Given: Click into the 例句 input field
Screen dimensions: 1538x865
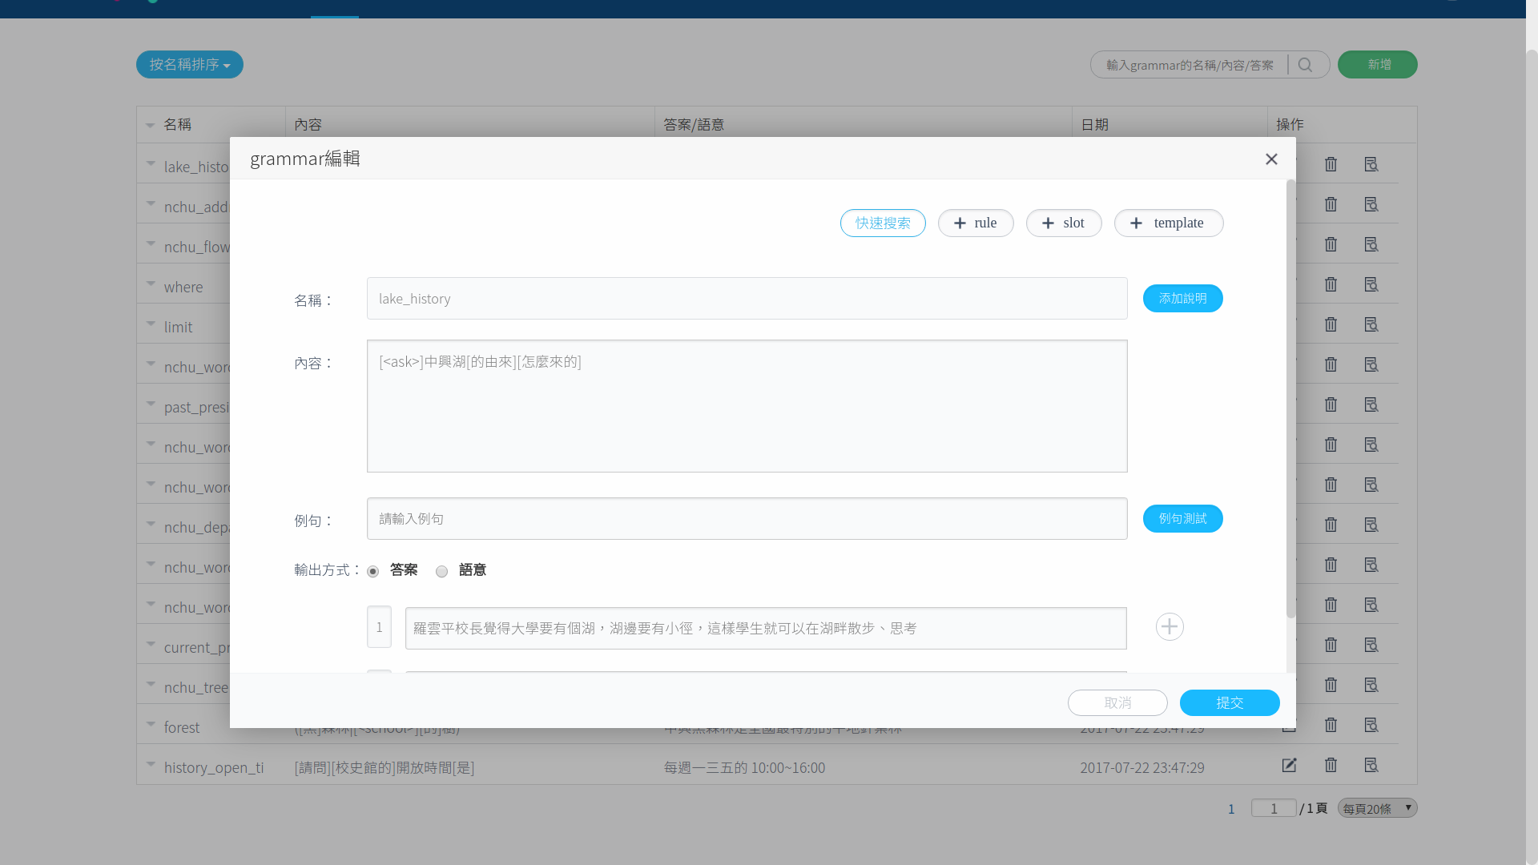Looking at the screenshot, I should pos(747,518).
